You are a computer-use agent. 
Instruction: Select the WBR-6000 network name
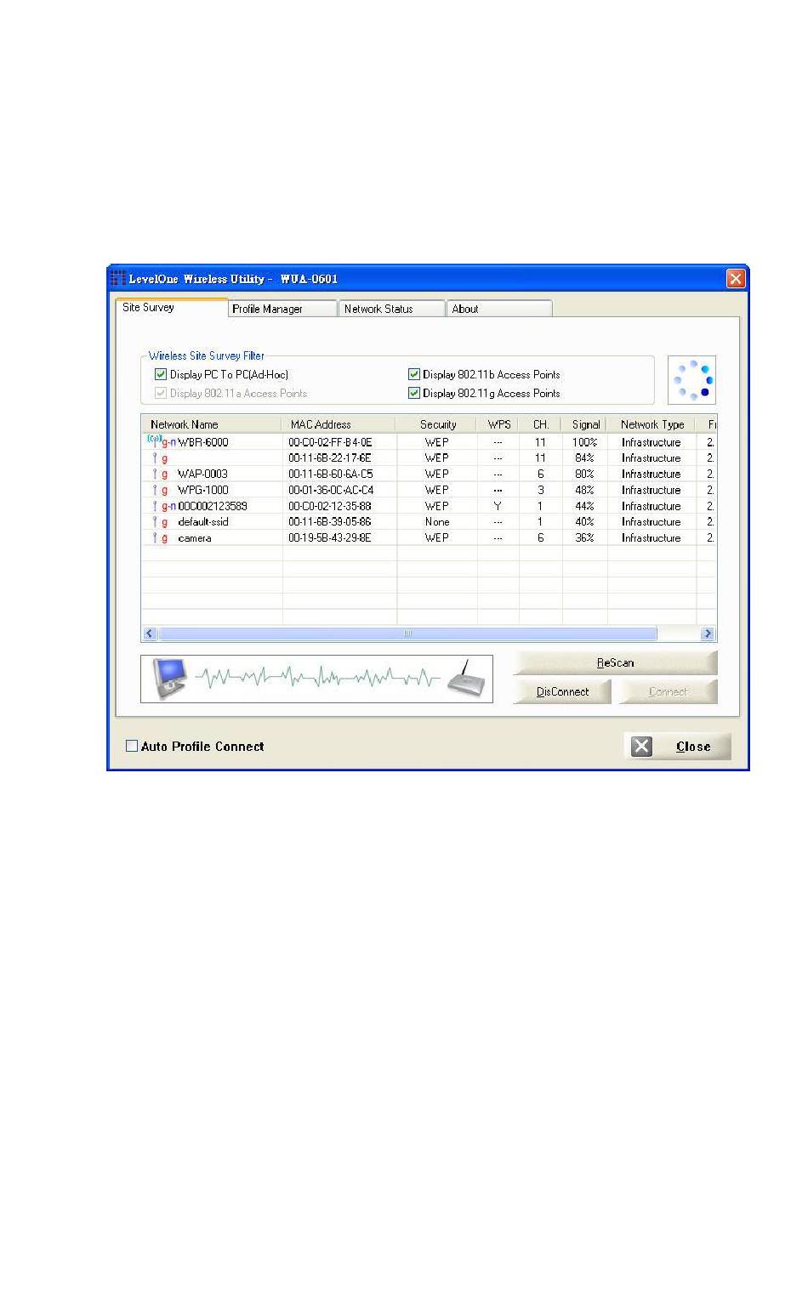[x=202, y=442]
